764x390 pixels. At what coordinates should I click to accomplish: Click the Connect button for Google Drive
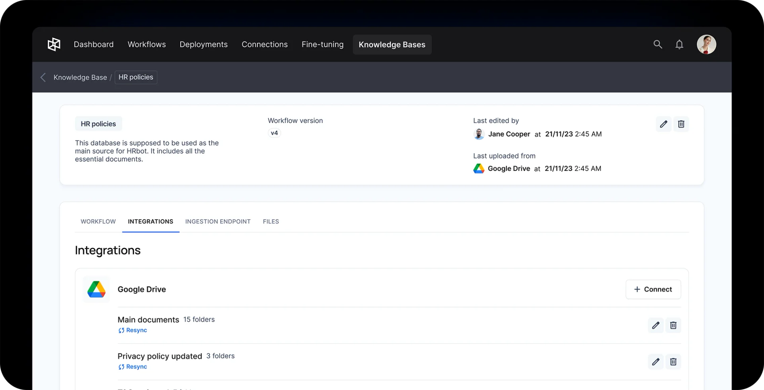coord(653,289)
